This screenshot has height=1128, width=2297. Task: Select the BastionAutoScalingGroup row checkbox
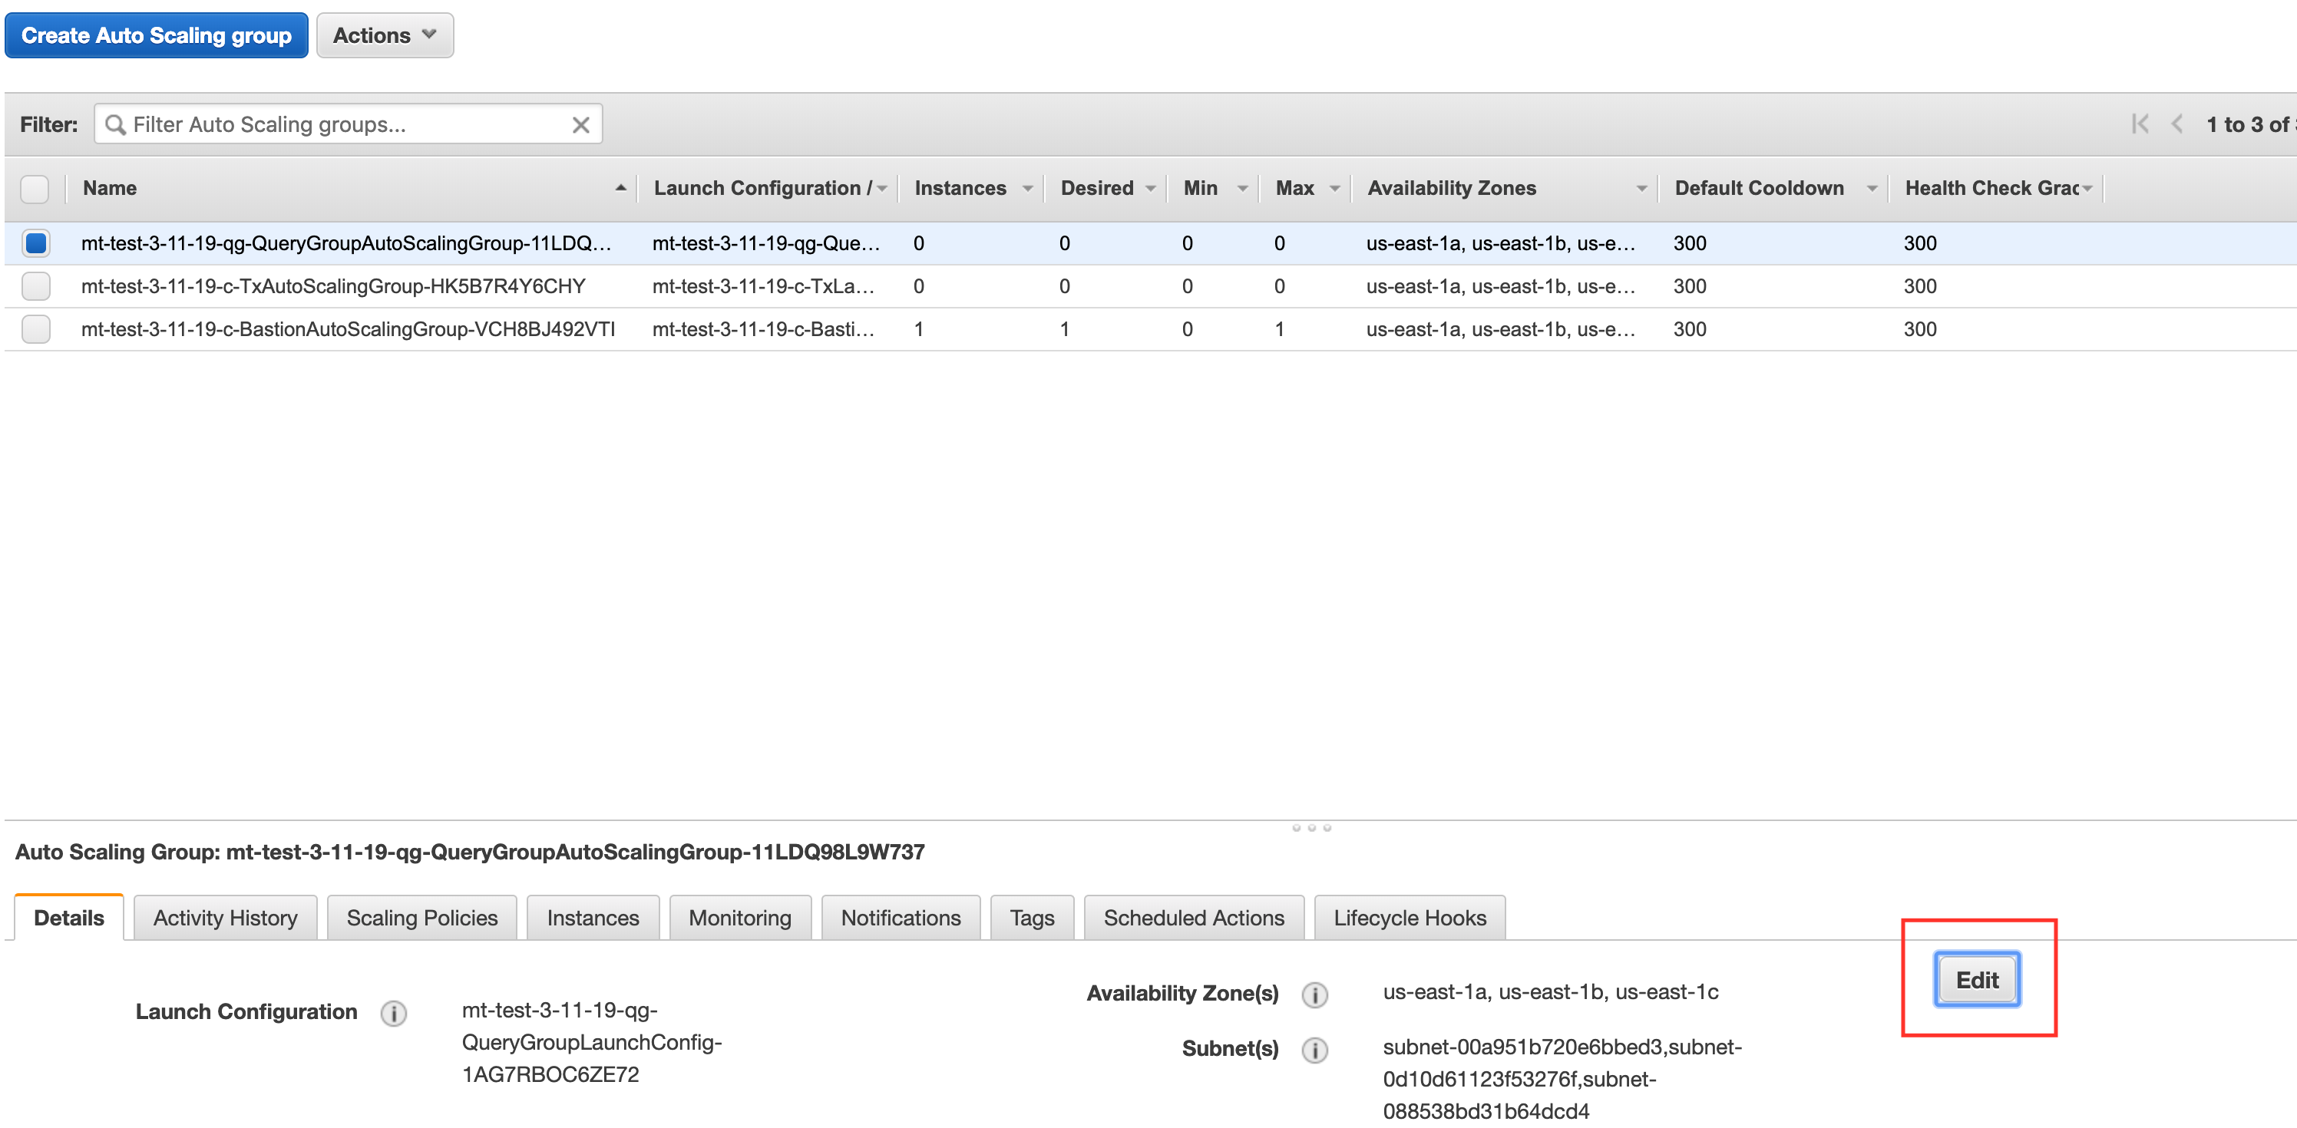click(37, 328)
